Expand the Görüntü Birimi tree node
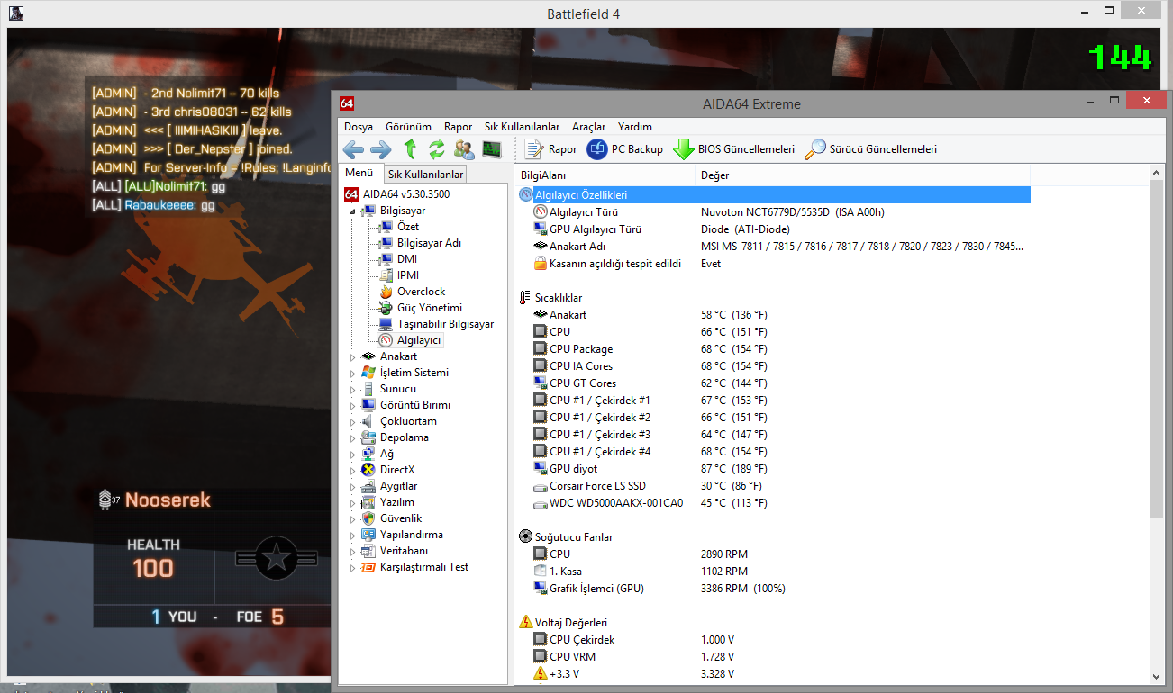The image size is (1173, 693). click(x=353, y=405)
